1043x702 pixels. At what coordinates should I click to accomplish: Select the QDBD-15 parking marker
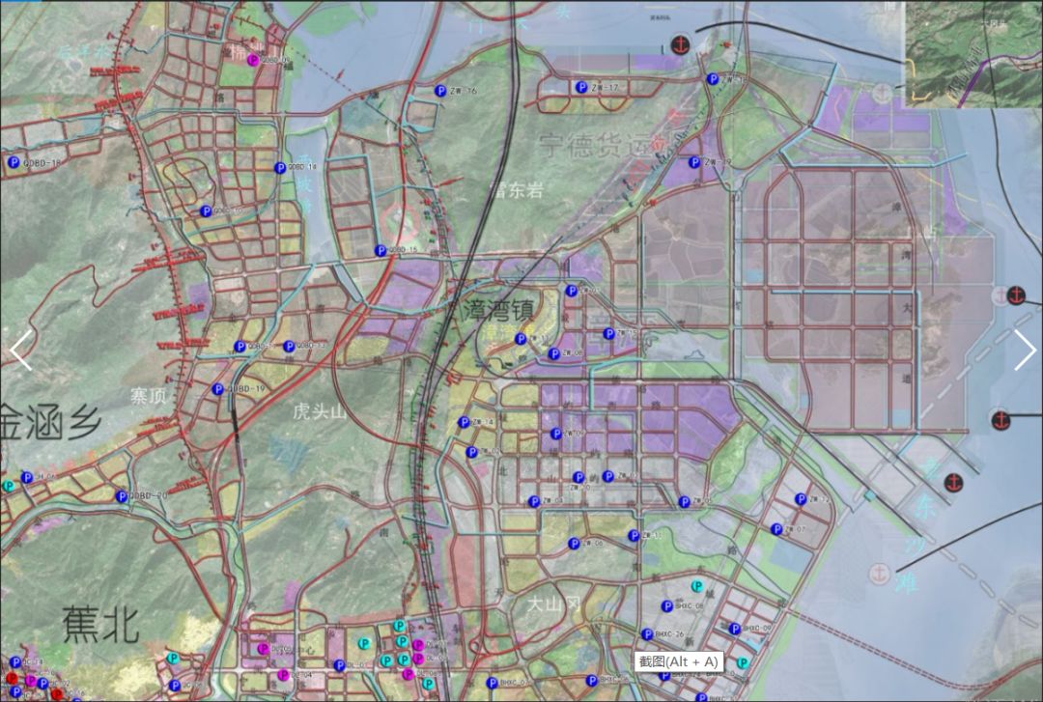(x=381, y=250)
